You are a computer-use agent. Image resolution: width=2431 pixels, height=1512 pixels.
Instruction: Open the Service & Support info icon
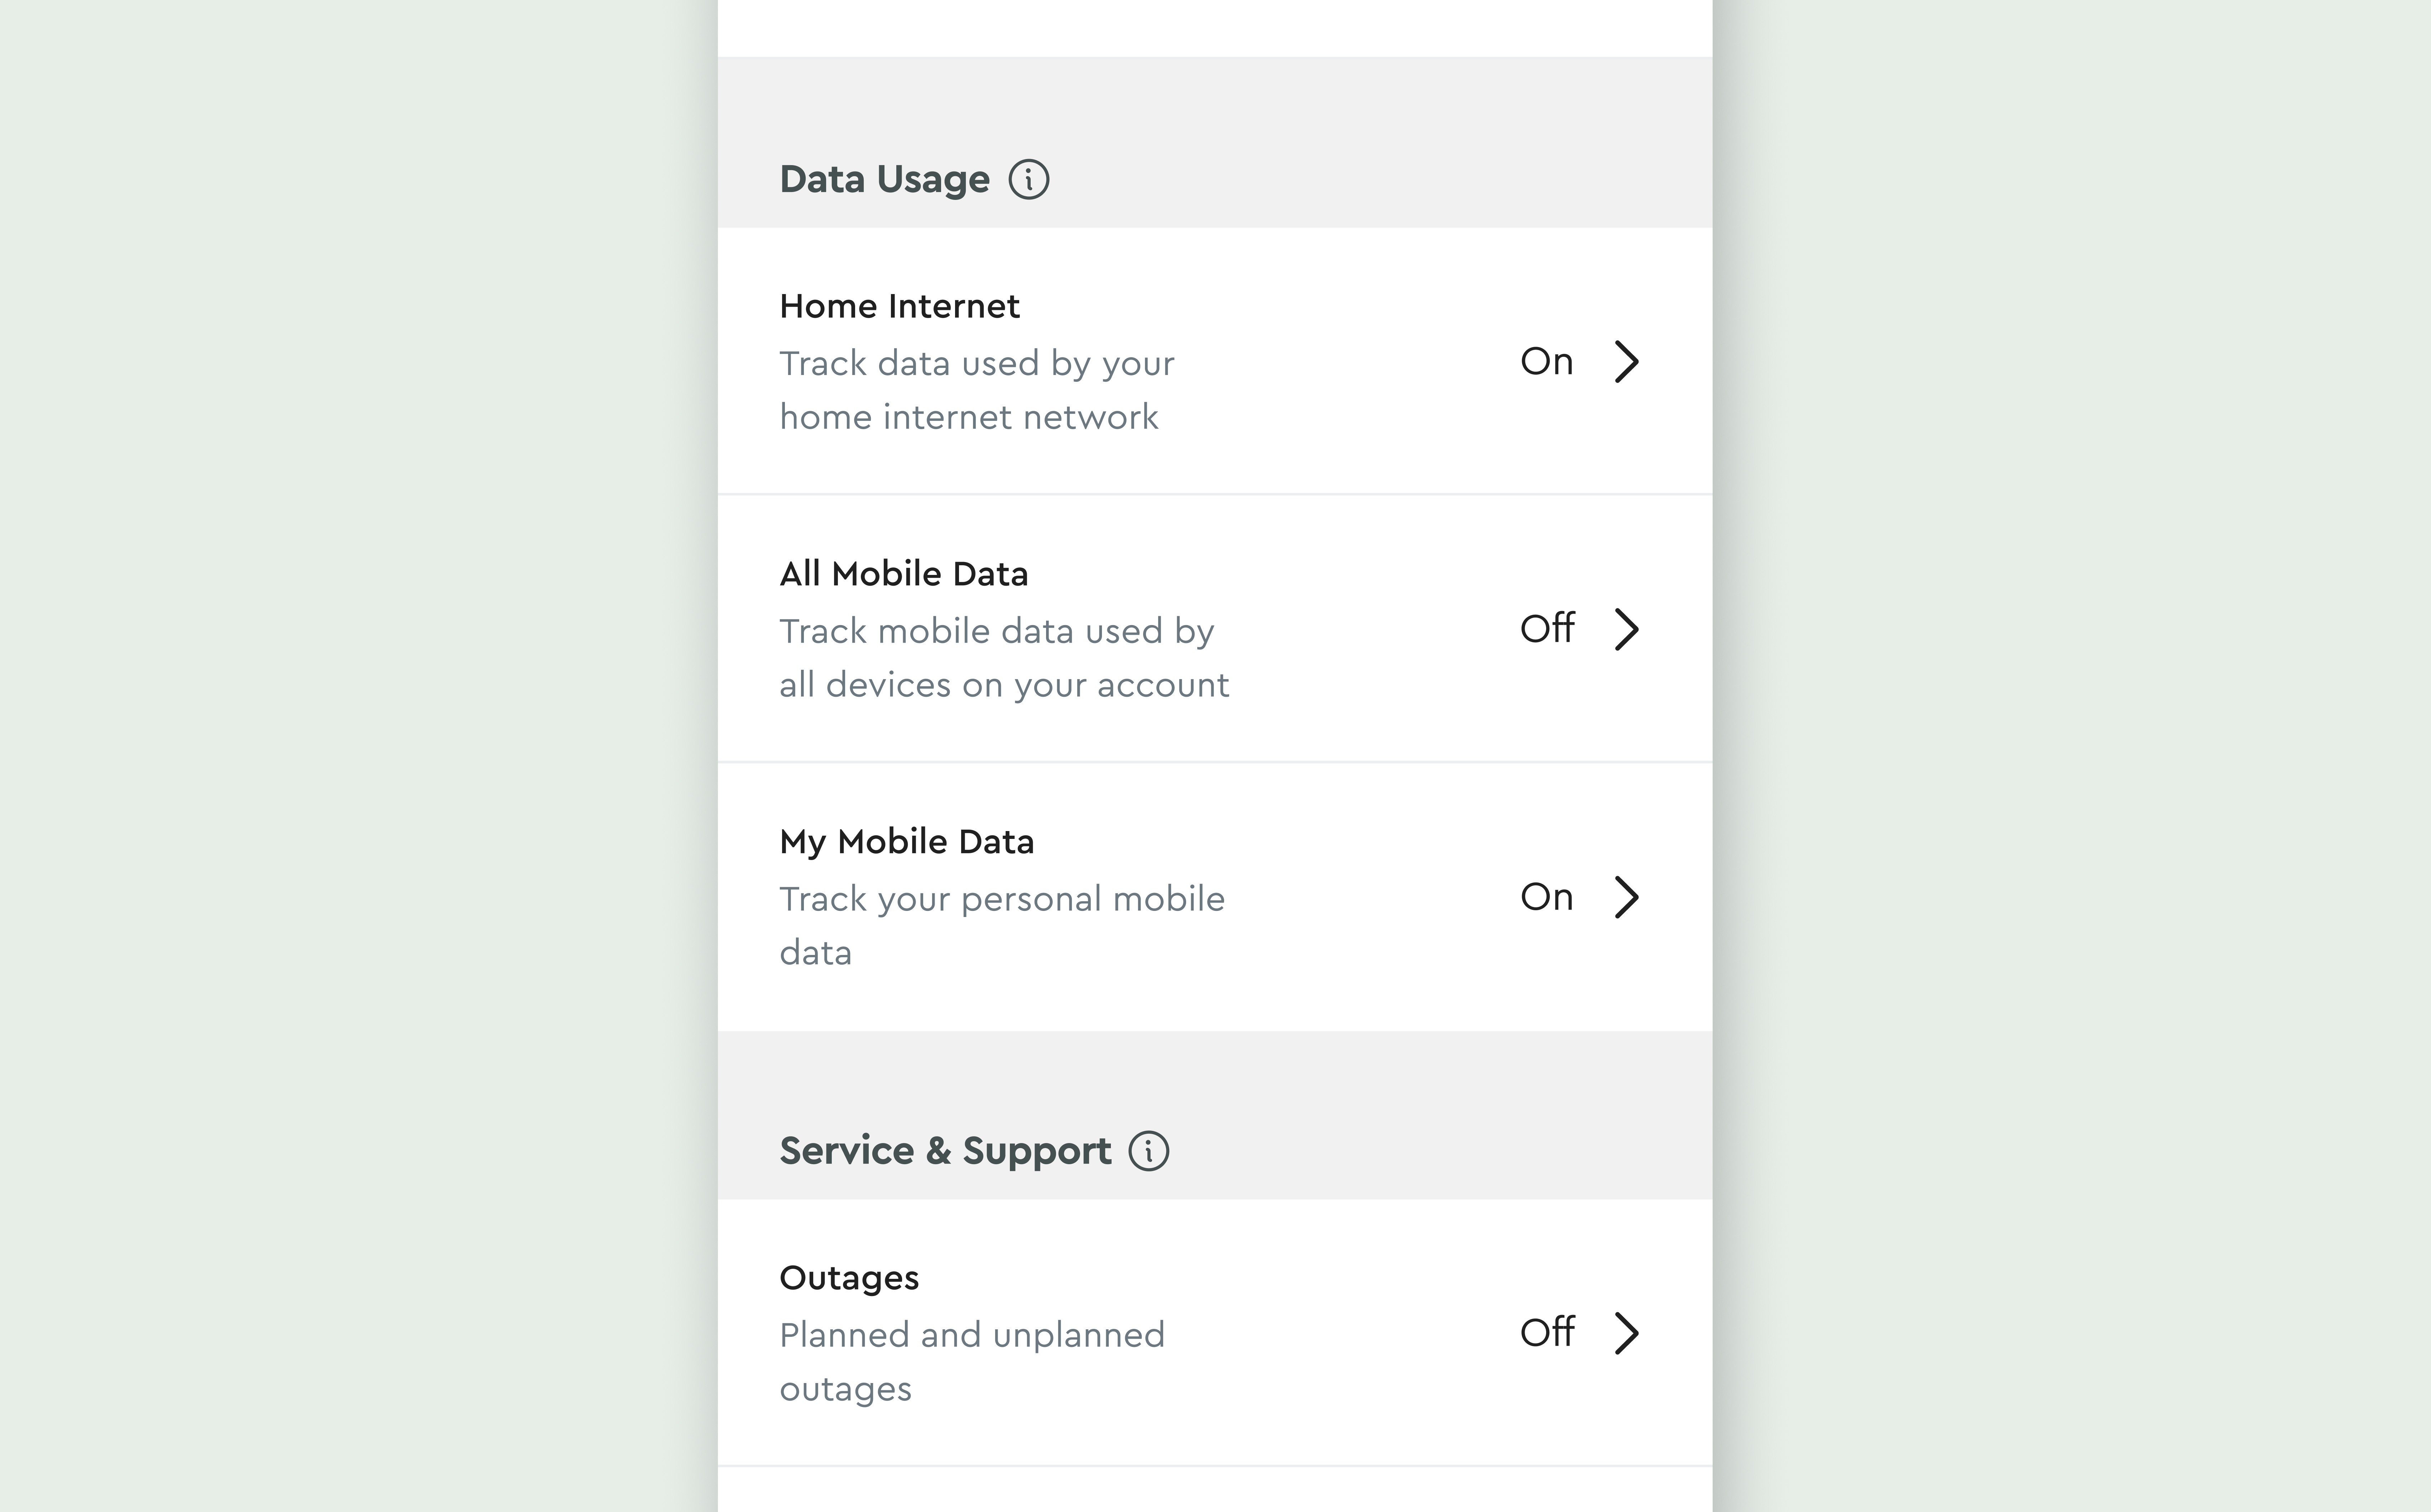point(1148,1151)
